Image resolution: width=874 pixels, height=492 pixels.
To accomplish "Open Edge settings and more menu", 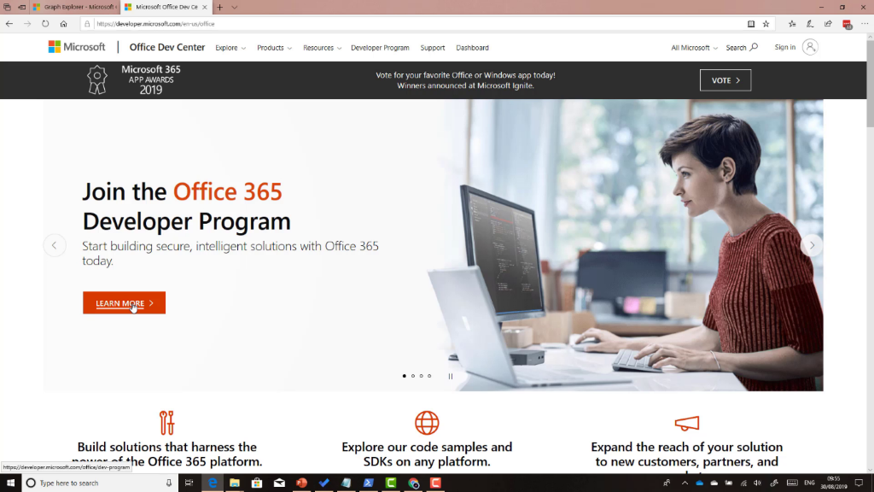I will click(x=865, y=24).
